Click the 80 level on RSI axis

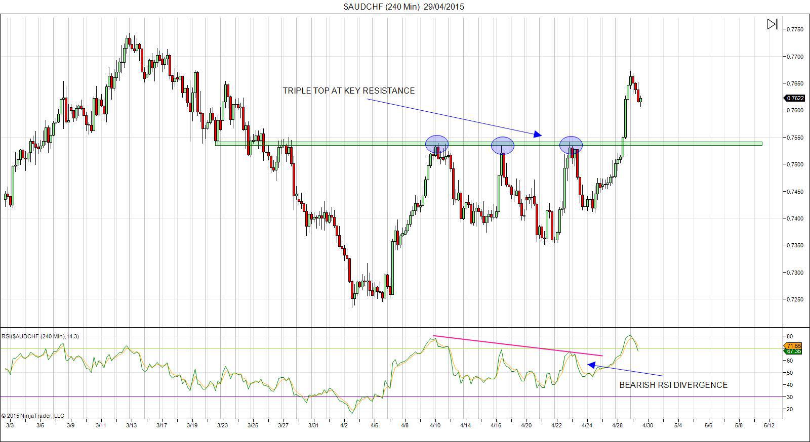click(791, 336)
